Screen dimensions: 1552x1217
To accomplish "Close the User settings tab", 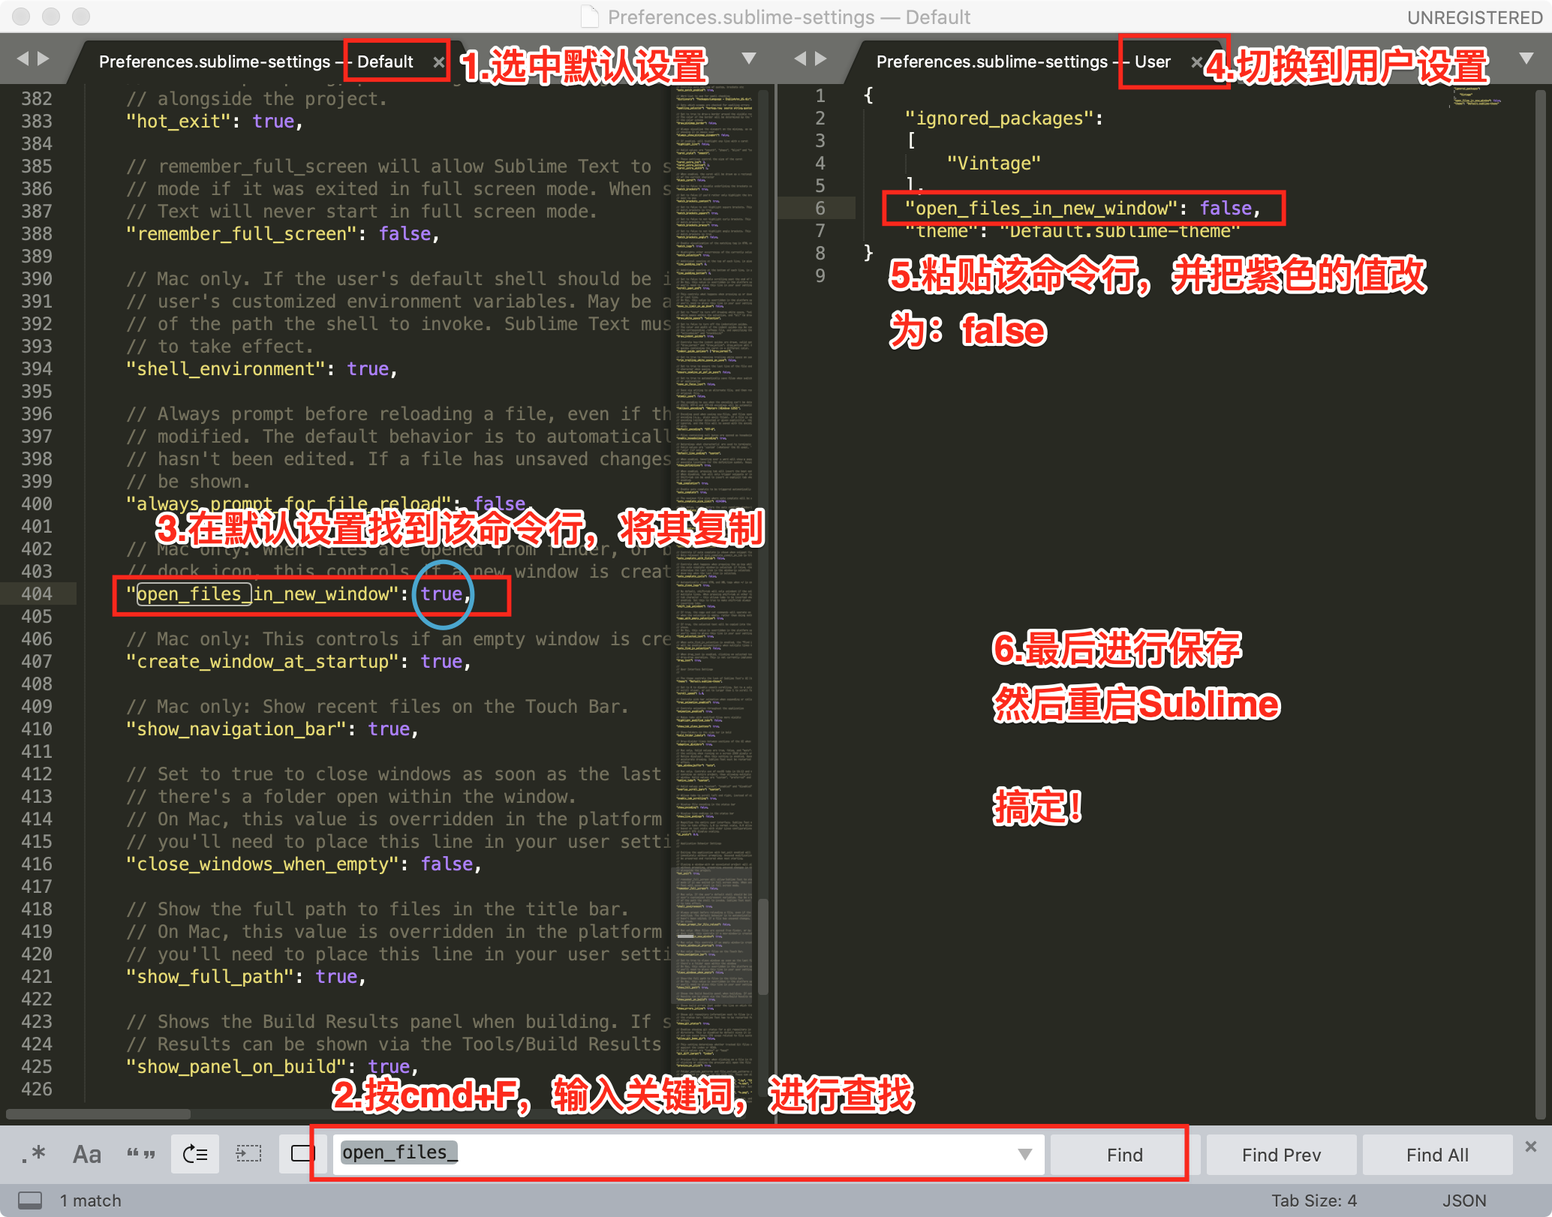I will [x=1197, y=62].
